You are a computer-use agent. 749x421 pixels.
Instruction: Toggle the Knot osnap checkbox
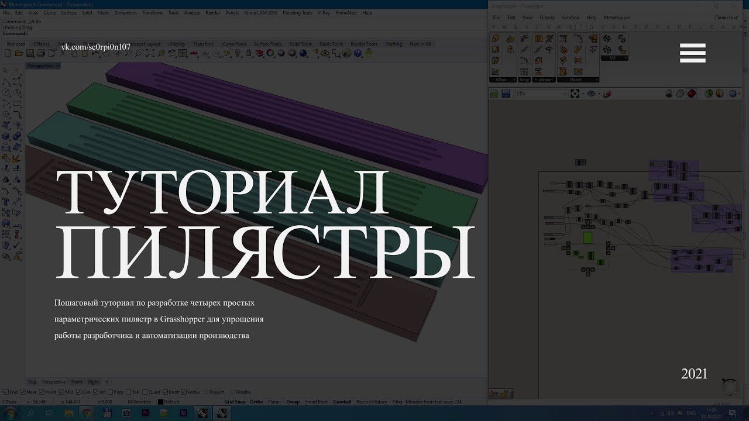click(x=165, y=392)
